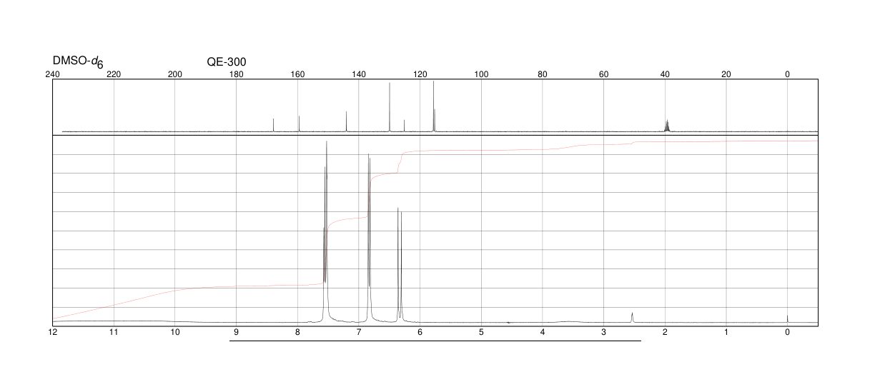Image resolution: width=875 pixels, height=377 pixels.
Task: Click the carbon peak near 168 ppm
Action: pyautogui.click(x=274, y=125)
